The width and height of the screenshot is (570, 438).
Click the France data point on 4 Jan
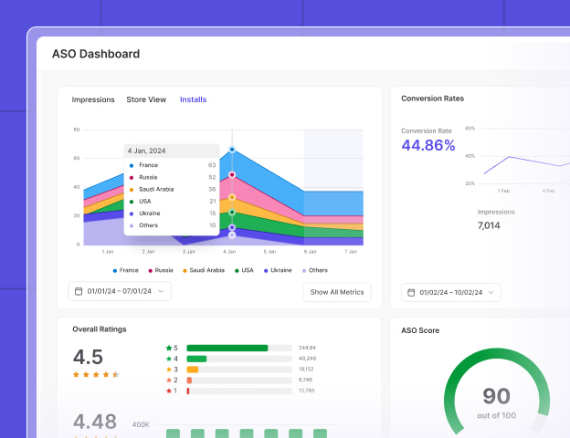232,150
